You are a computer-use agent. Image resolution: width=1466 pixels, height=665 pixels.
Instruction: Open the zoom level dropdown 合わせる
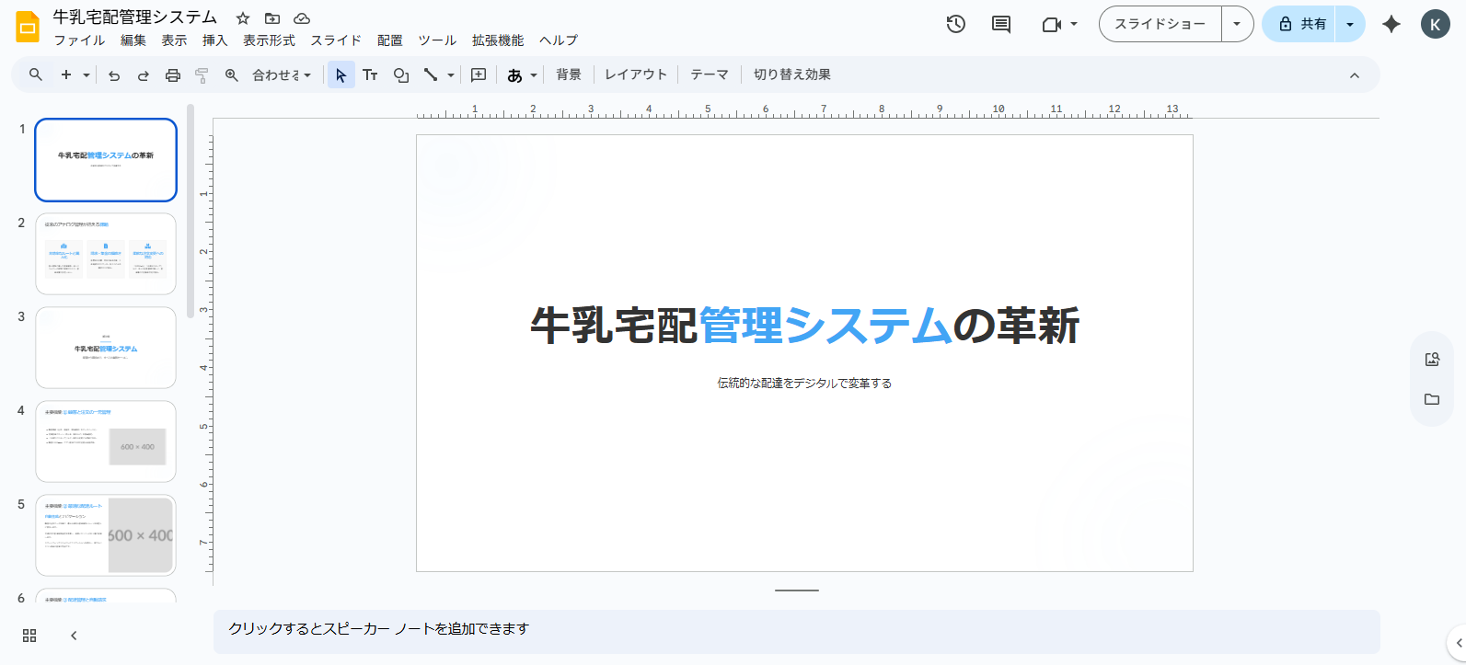282,75
